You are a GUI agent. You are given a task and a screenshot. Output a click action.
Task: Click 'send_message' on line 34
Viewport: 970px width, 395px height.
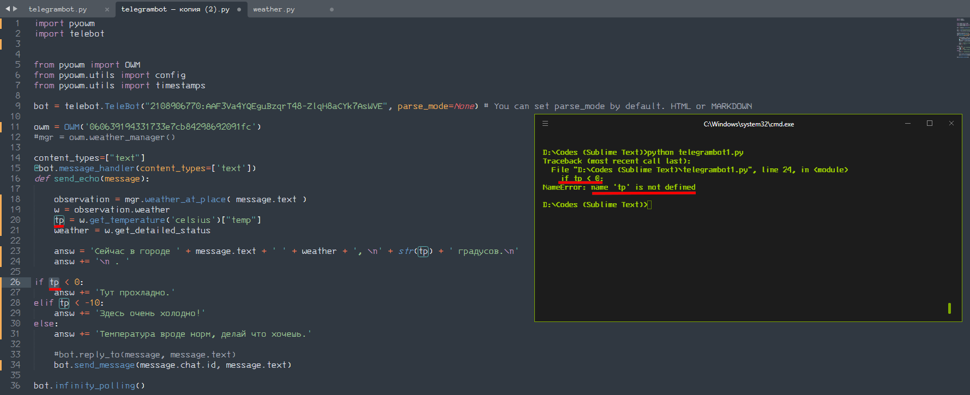(104, 365)
